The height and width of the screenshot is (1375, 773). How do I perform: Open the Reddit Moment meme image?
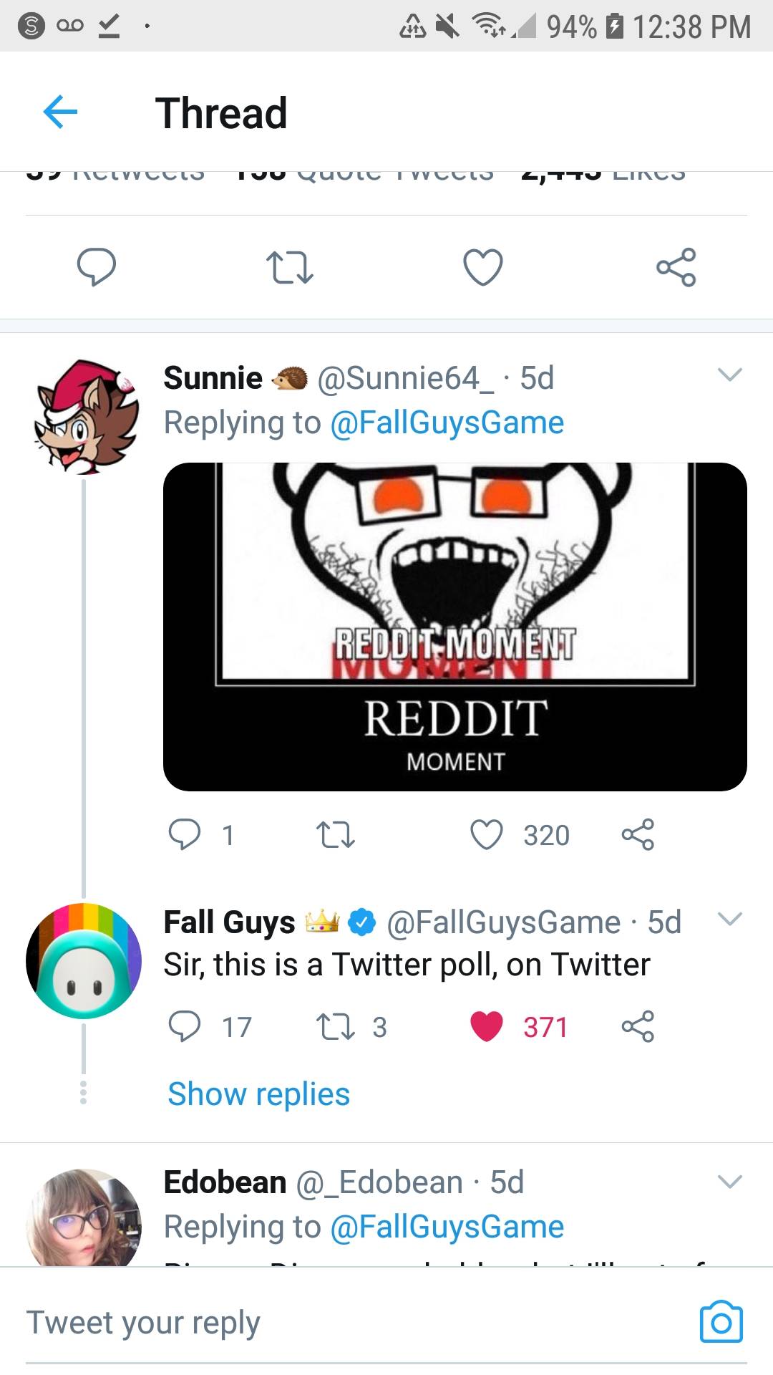(455, 627)
